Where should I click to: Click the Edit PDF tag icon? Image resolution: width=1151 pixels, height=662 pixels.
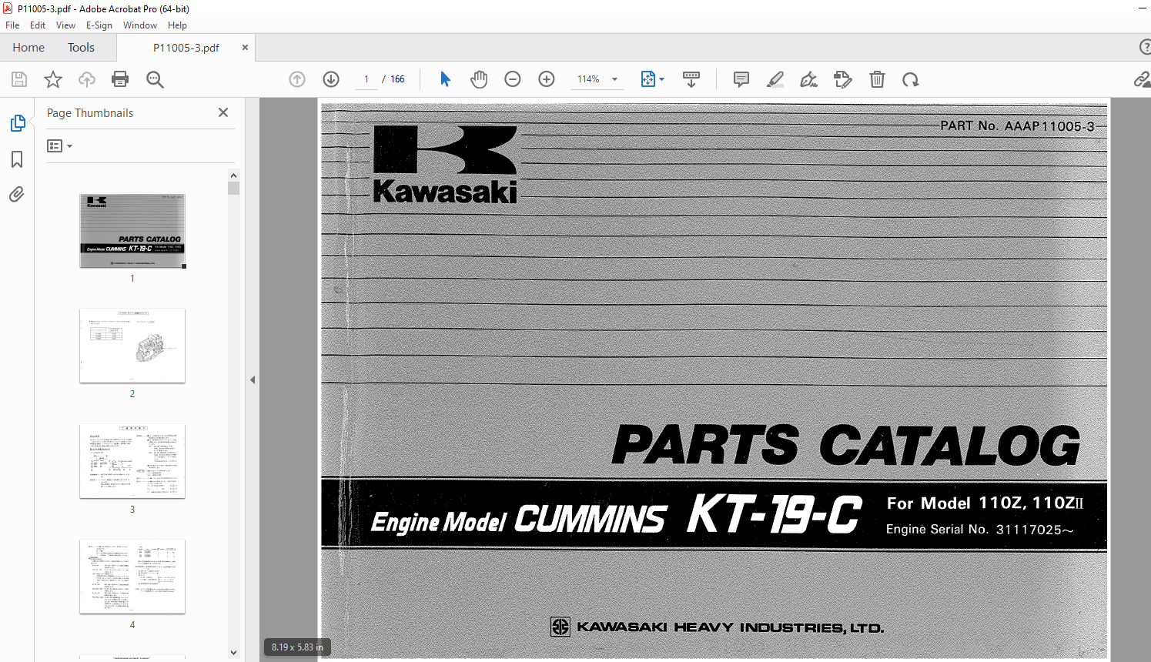point(843,79)
